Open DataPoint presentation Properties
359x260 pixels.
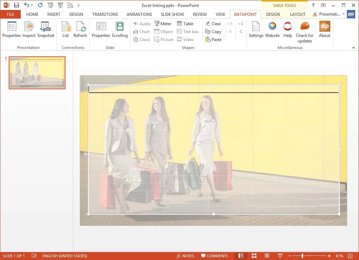[11, 30]
